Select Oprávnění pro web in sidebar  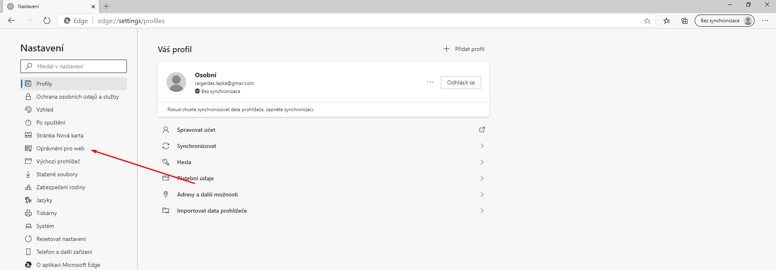[x=60, y=148]
